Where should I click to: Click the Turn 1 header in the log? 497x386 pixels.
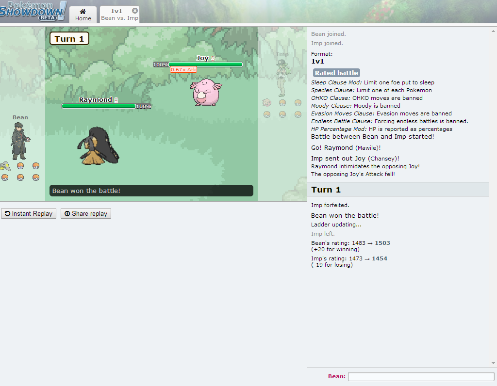(x=398, y=189)
